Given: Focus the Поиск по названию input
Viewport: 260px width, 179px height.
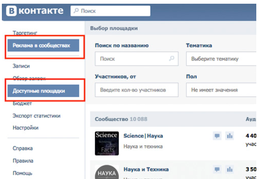Looking at the screenshot, I should click(136, 59).
